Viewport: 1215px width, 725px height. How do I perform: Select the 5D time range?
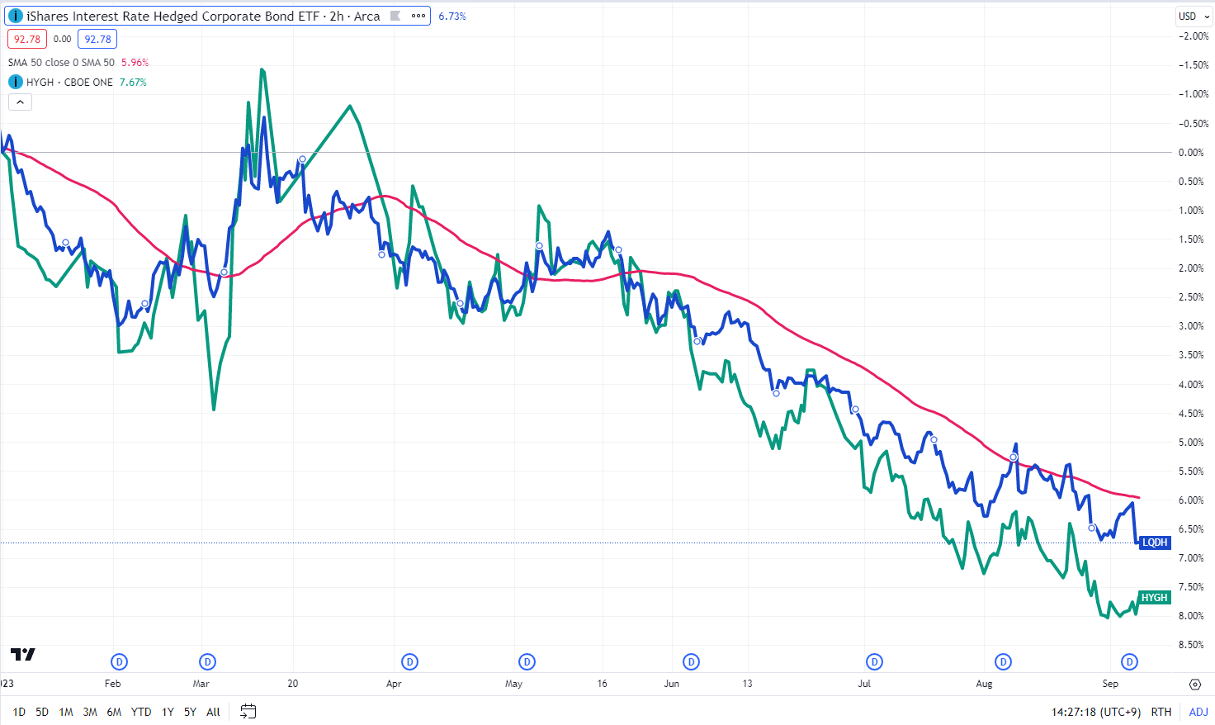[42, 712]
